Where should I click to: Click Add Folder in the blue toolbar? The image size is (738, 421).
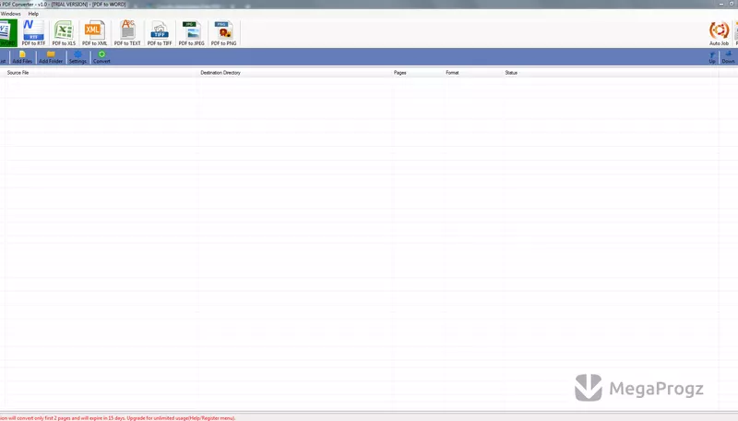(x=51, y=57)
